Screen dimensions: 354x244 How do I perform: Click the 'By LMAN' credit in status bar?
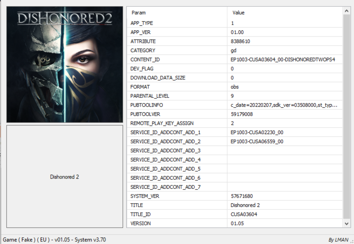[x=338, y=240]
